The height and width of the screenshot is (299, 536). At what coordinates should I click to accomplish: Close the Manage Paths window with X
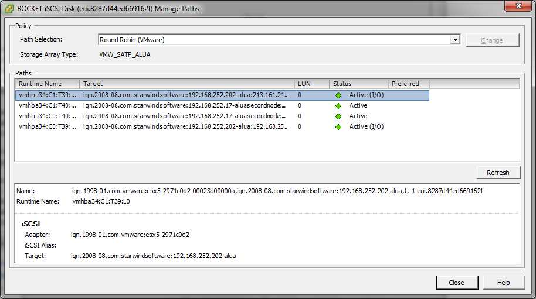click(518, 6)
